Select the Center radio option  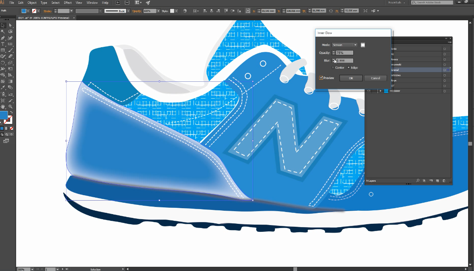(x=333, y=67)
